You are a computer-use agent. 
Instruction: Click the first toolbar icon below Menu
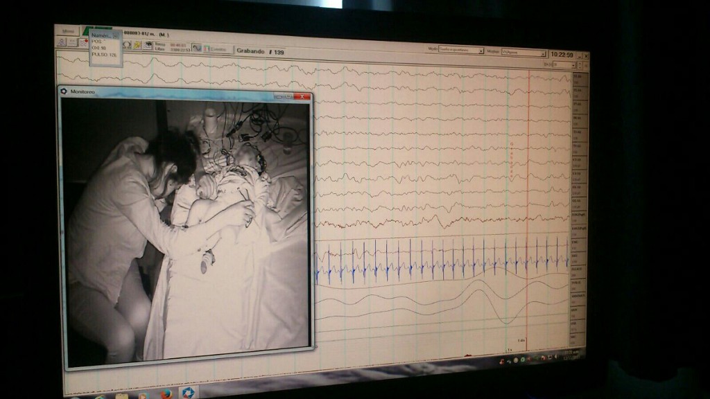(x=62, y=42)
